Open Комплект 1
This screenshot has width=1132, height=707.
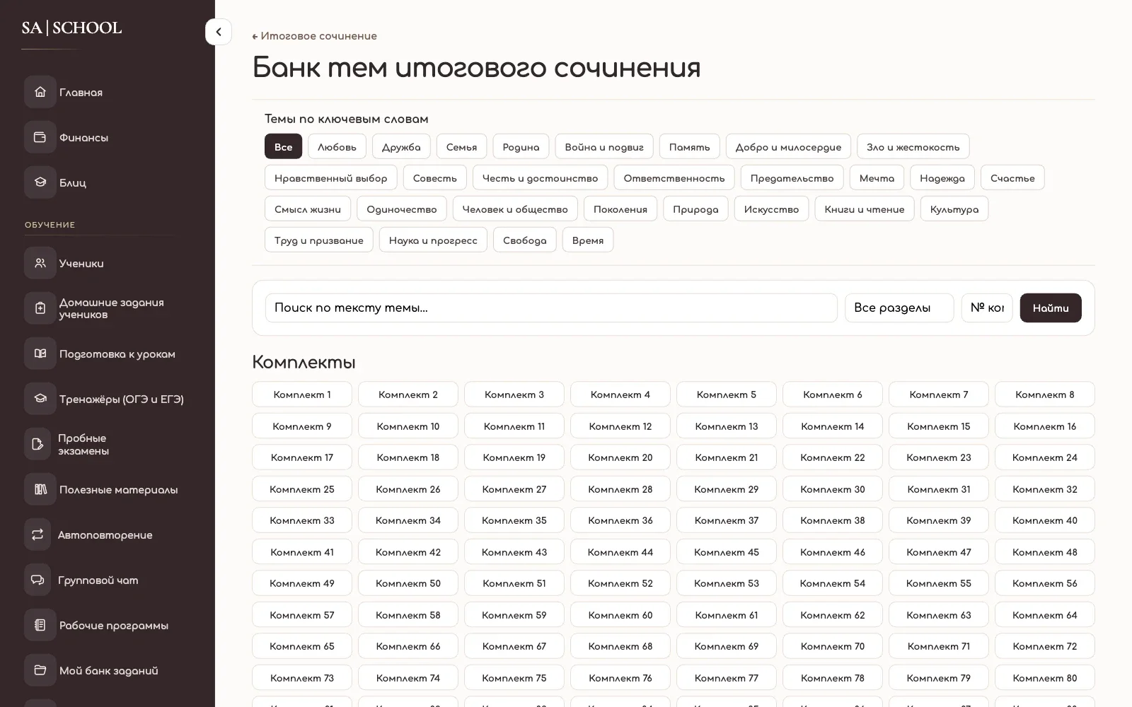pos(302,395)
